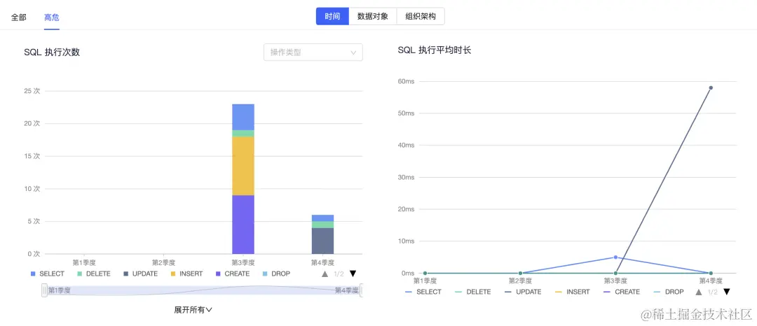Click the blue SELECT segment in 第3季度 bar
The image size is (757, 326).
pos(243,117)
